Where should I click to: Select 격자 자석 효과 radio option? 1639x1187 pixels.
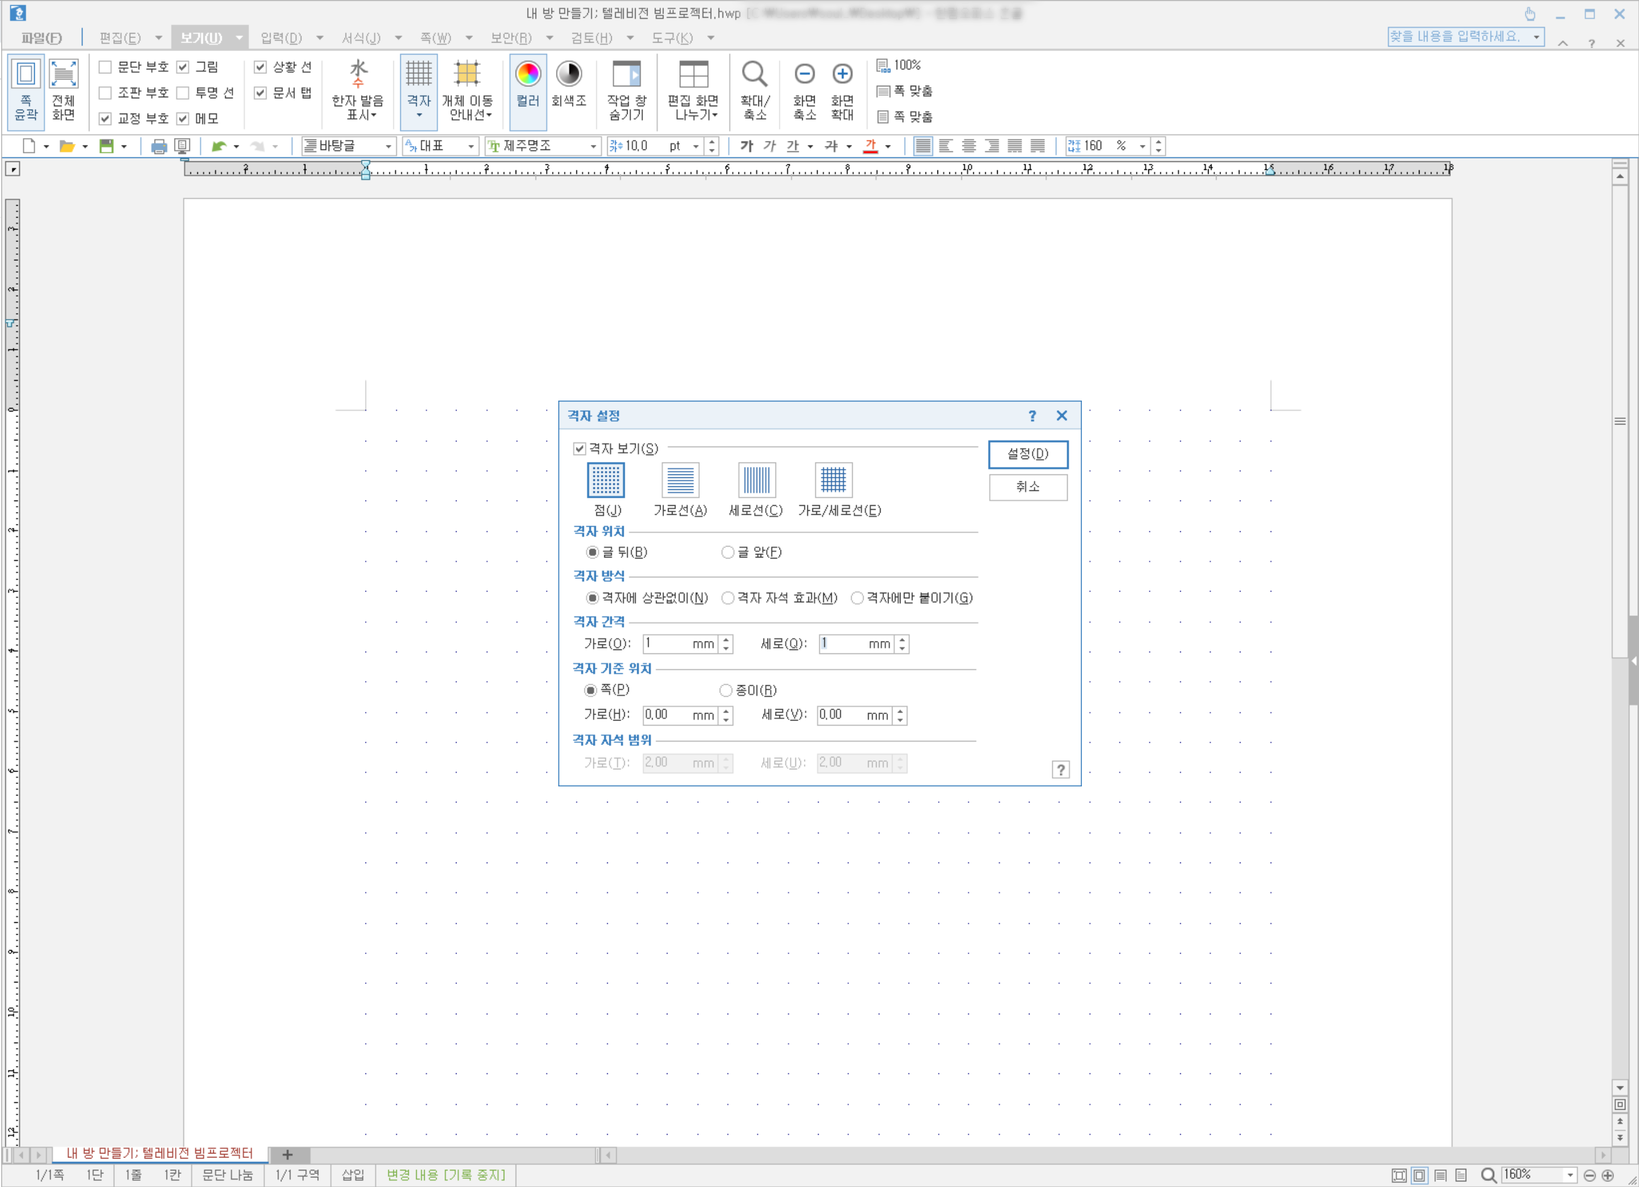tap(728, 598)
